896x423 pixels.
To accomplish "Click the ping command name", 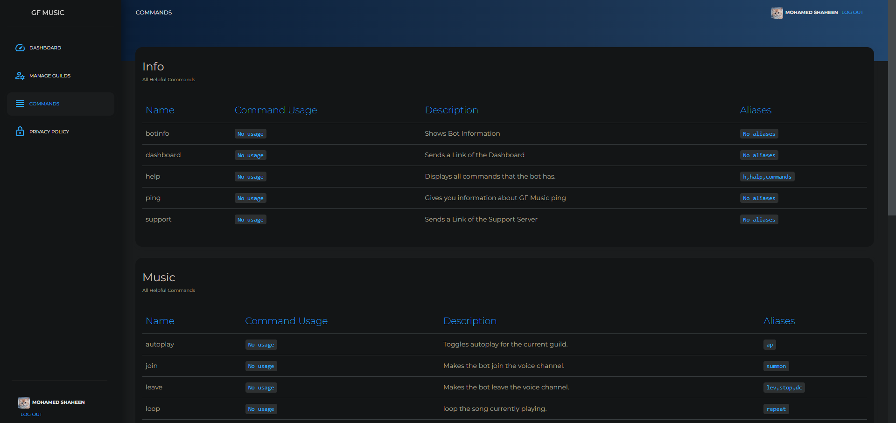I will [153, 198].
